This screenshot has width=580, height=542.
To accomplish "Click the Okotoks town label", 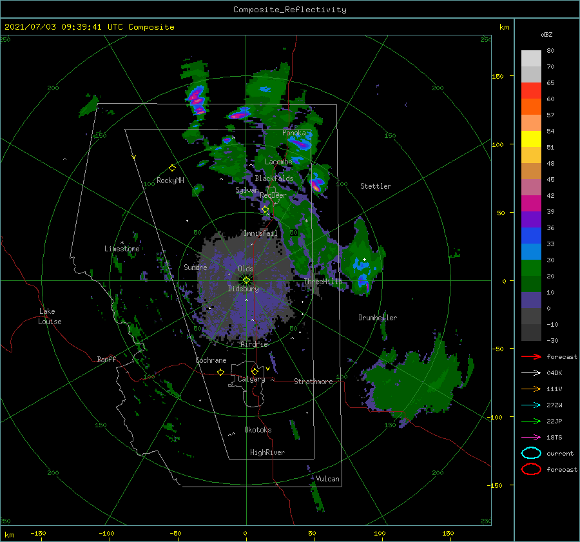I will point(258,430).
